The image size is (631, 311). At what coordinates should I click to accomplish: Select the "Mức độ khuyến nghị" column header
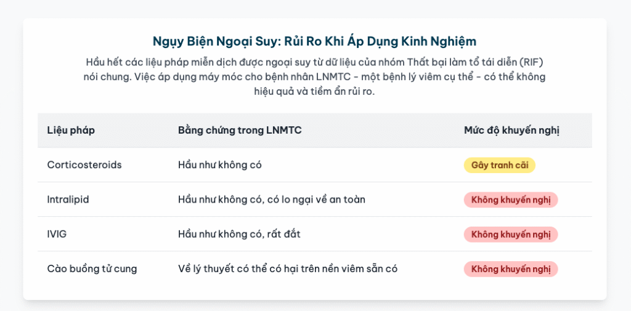tap(511, 130)
